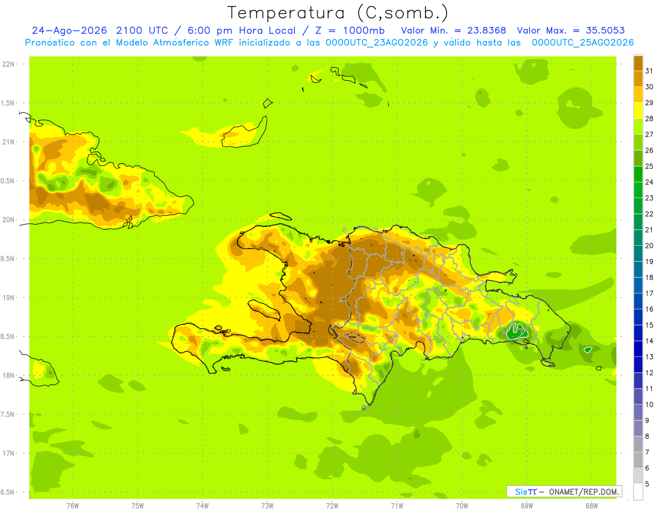
Task: Click the "69W" longitude axis label
Action: click(526, 506)
